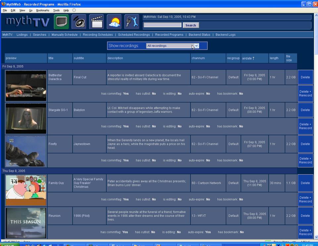Open the MythVideo clapperboard icon
318x246 pixels.
point(96,22)
